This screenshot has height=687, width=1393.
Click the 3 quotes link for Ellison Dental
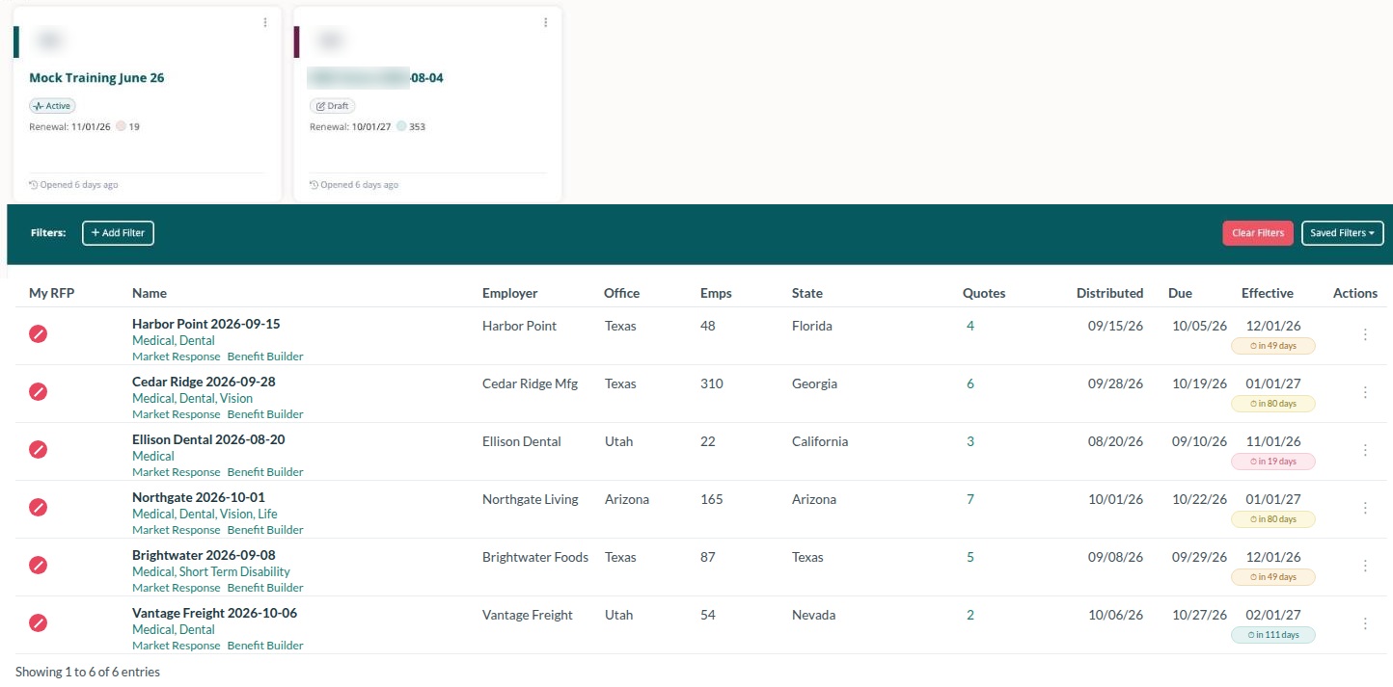click(970, 441)
